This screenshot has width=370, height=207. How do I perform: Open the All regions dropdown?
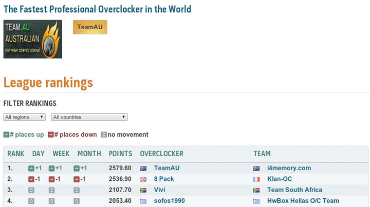point(24,117)
